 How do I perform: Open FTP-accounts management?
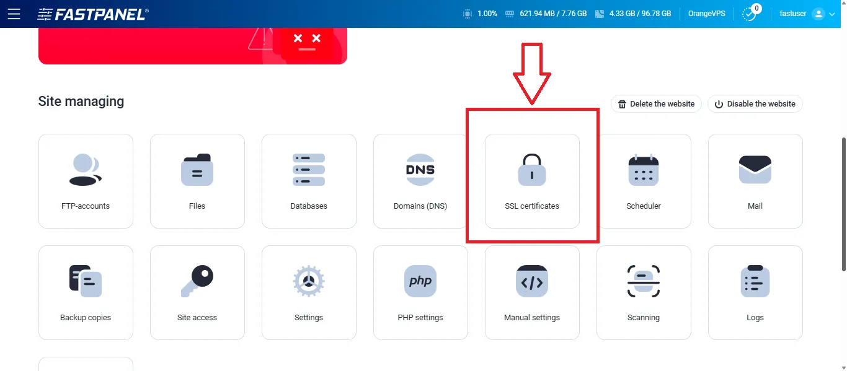[86, 180]
